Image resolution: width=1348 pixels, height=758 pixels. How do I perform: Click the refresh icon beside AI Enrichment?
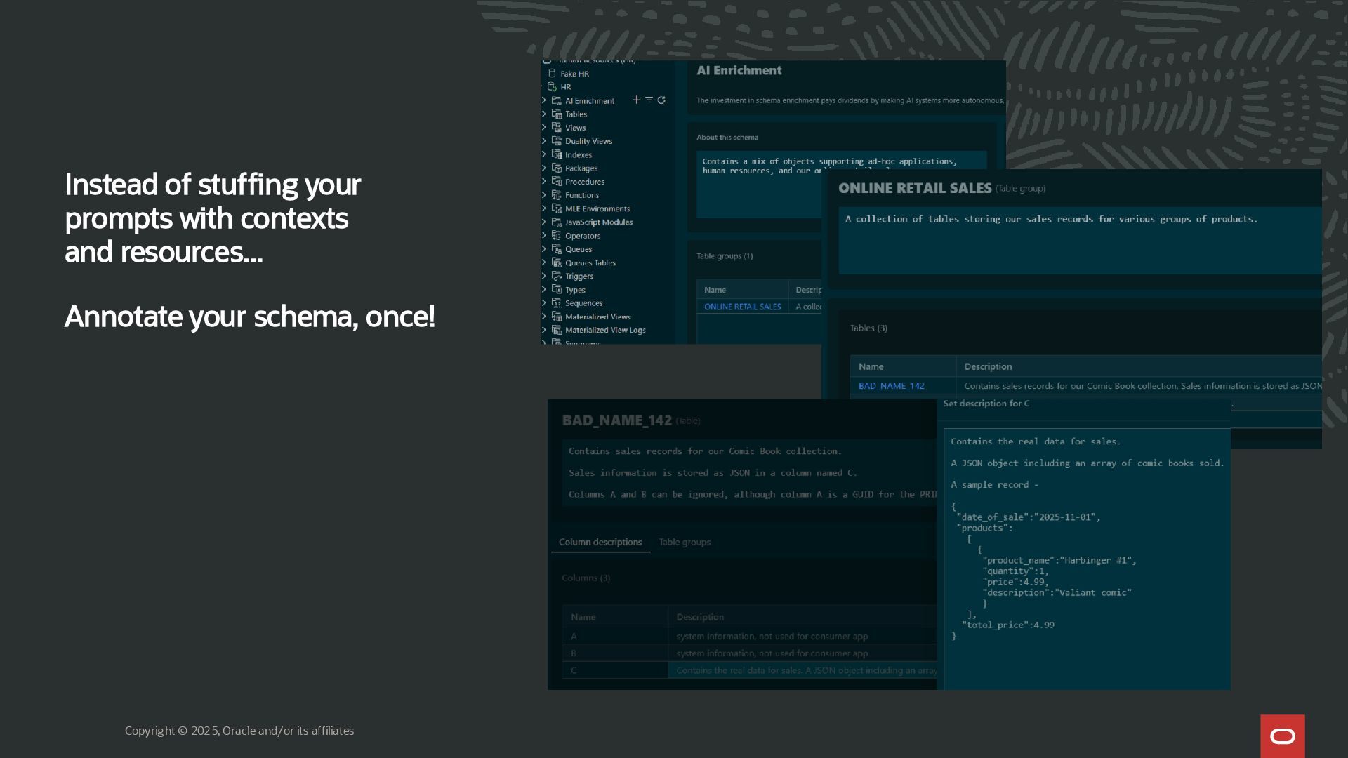661,100
